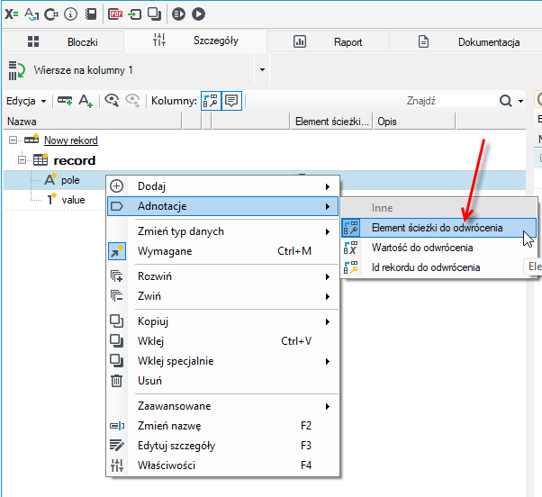Click the Opis column header

(414, 122)
